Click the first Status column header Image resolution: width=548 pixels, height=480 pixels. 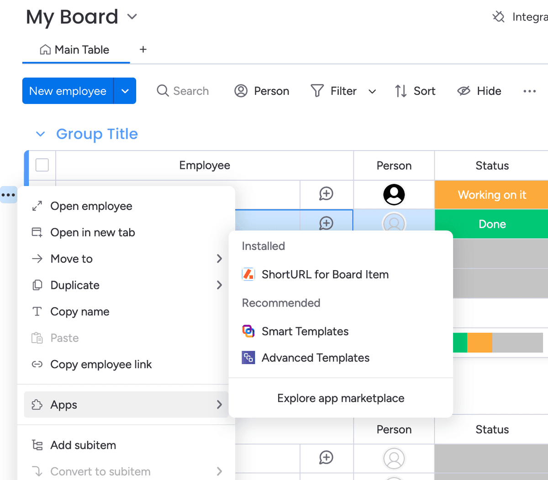tap(492, 166)
